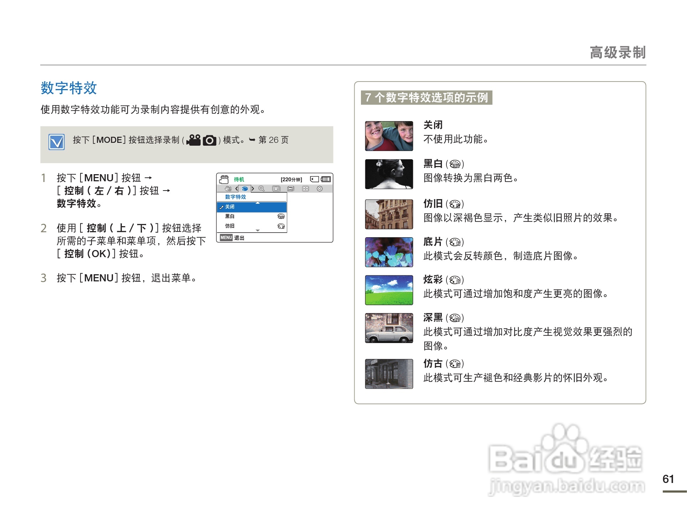Click the checkmark next to 关闭 option

click(x=222, y=207)
